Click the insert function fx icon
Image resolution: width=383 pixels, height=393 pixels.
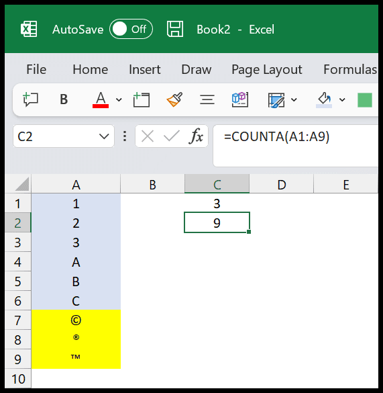(x=196, y=136)
